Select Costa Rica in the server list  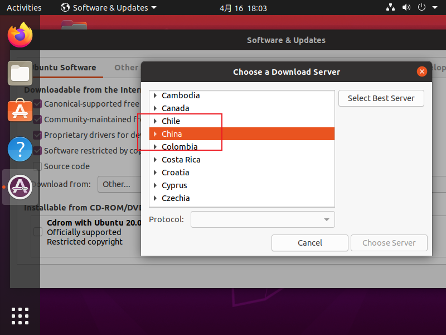tap(242, 160)
